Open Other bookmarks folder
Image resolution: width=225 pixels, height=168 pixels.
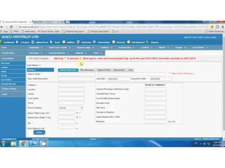tap(214, 31)
